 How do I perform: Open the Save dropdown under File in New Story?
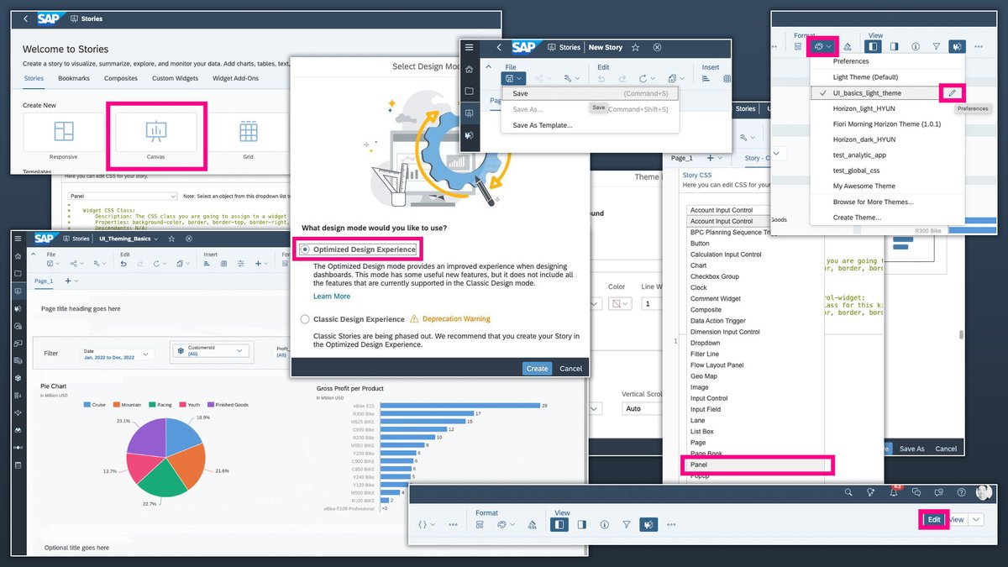513,78
